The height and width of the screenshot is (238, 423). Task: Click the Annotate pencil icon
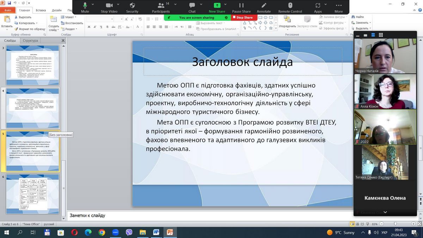click(x=264, y=6)
